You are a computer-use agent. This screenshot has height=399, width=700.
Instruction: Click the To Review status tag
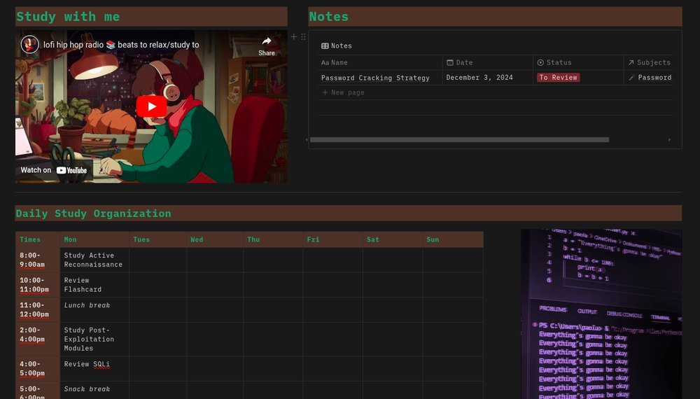tap(558, 77)
